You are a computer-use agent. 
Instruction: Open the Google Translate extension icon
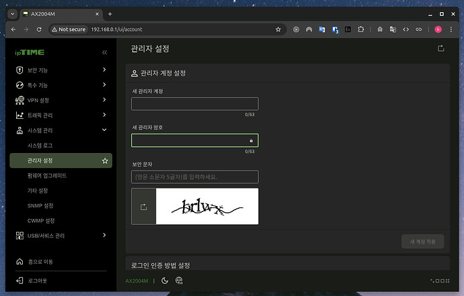pos(322,30)
